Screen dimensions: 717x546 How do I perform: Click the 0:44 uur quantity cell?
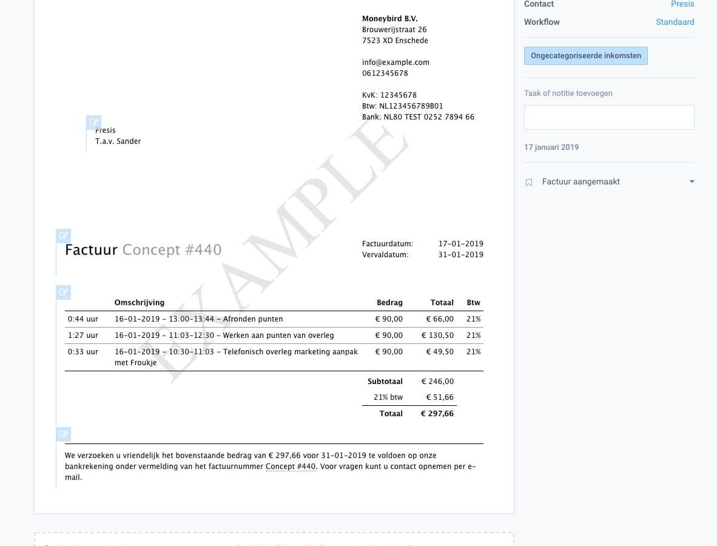pyautogui.click(x=82, y=319)
